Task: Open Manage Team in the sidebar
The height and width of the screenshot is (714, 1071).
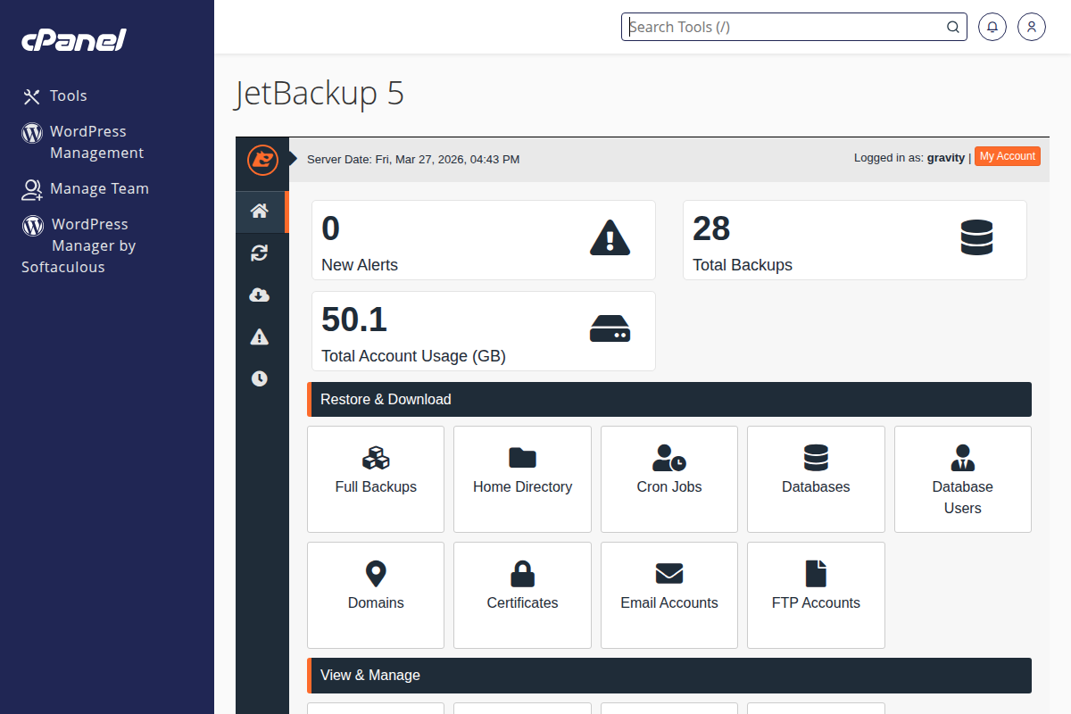Action: 86,188
